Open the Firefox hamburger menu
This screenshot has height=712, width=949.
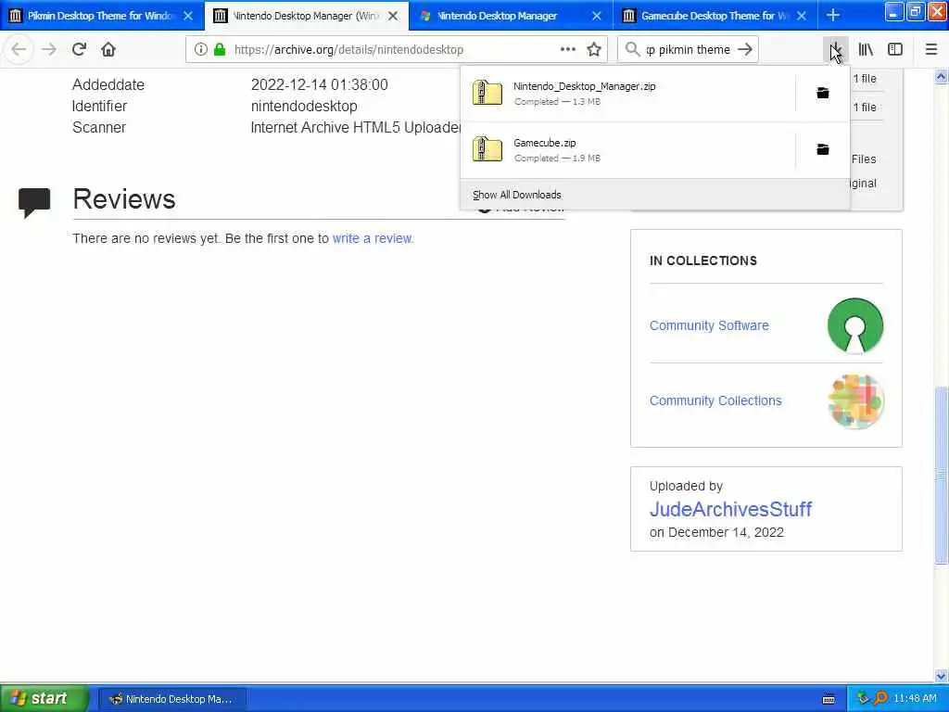coord(931,50)
